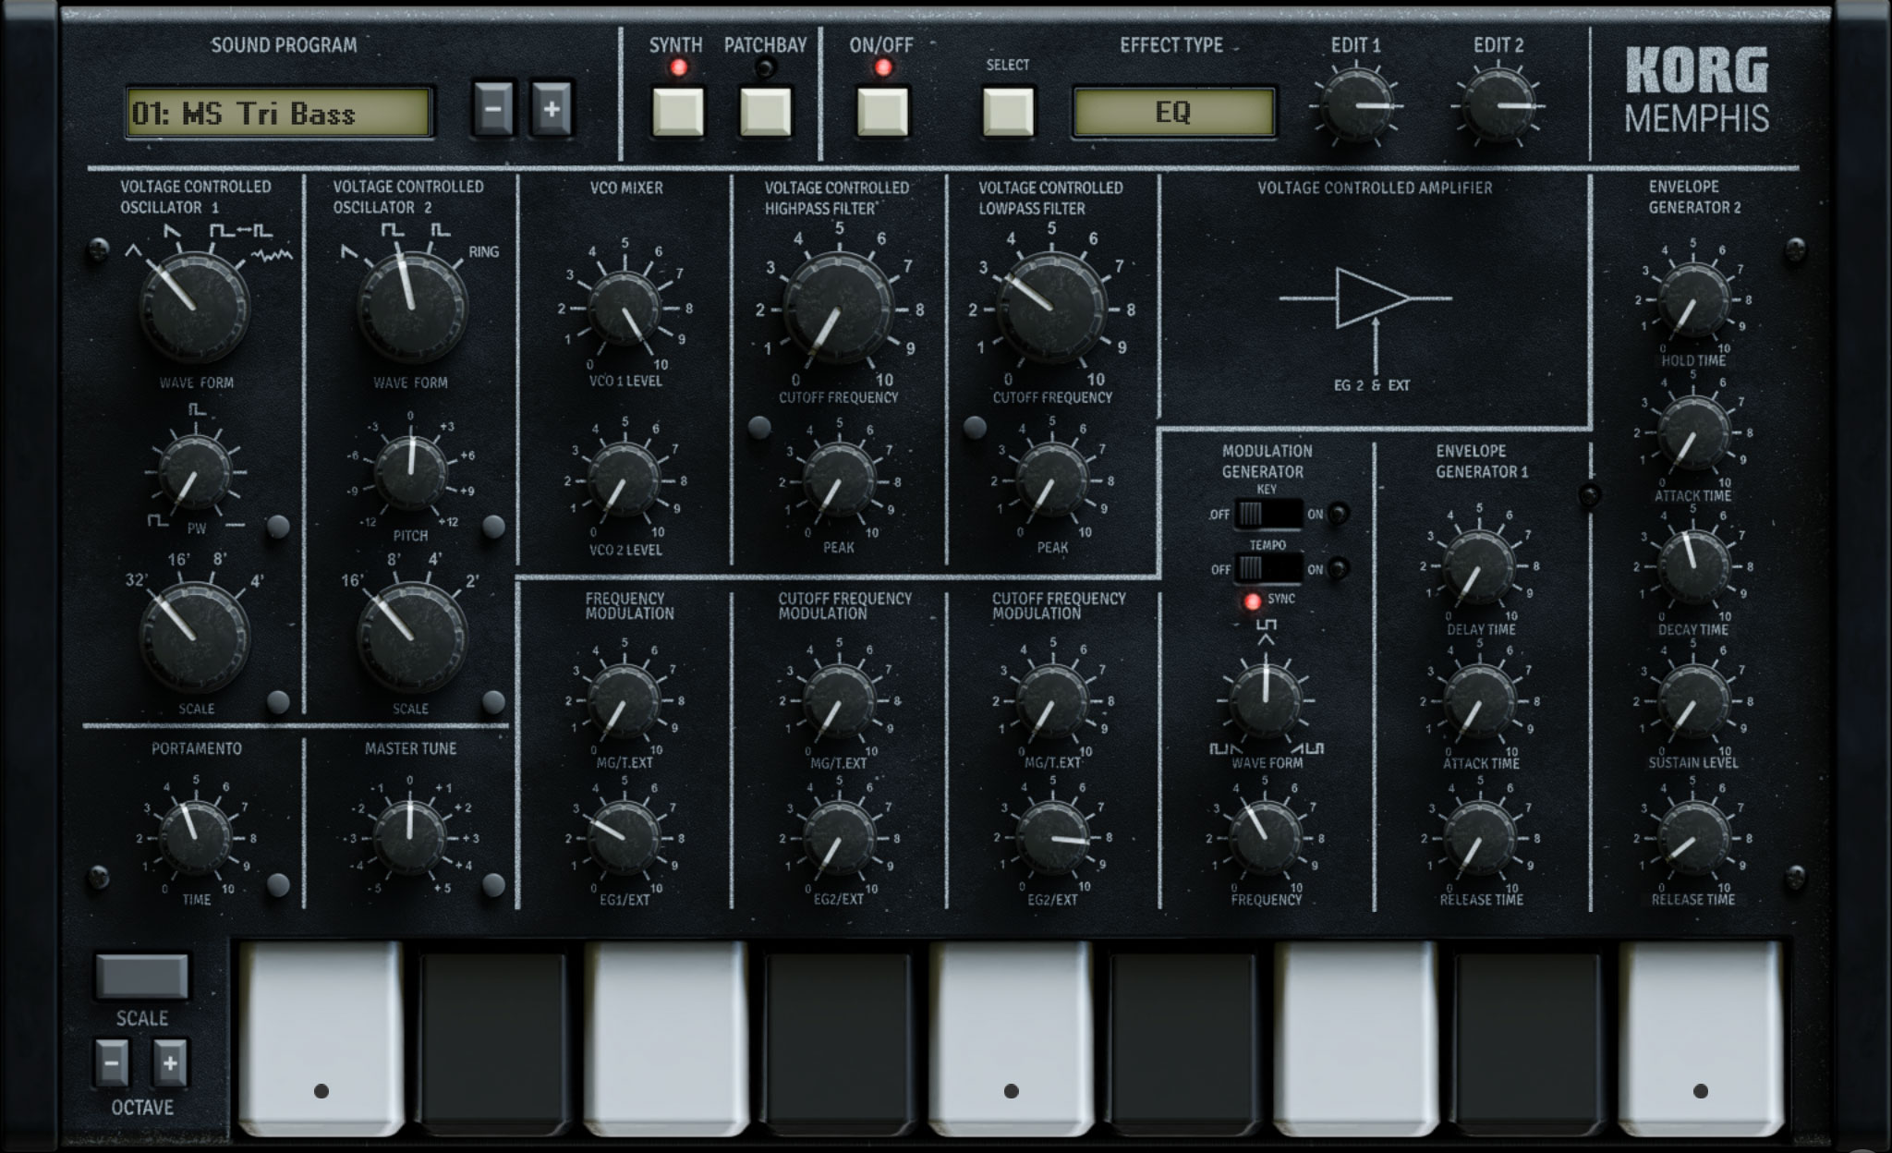Screen dimensions: 1892x1153
Task: Click the Envelope Generator 1 ATTACK TIME knob
Action: tap(1479, 701)
